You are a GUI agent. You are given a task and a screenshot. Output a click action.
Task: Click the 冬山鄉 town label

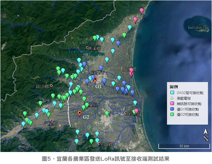point(107,145)
